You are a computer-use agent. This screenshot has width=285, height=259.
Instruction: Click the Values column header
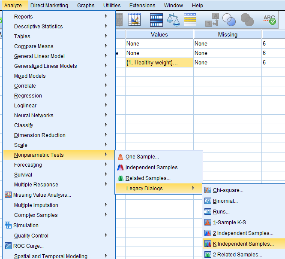159,34
